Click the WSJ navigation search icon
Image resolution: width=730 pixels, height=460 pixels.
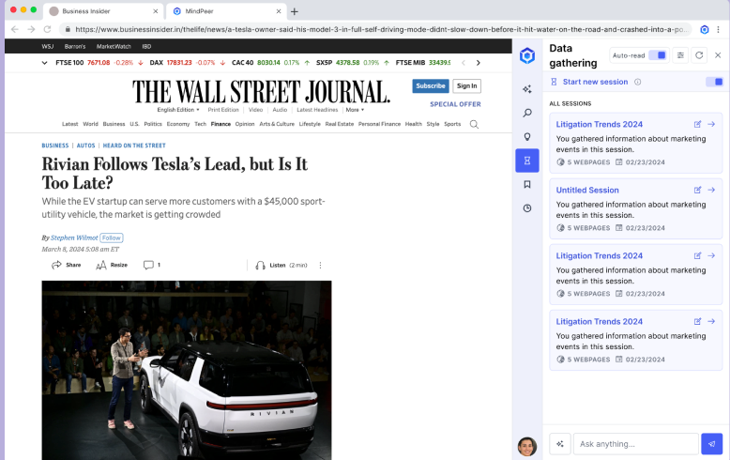tap(474, 124)
